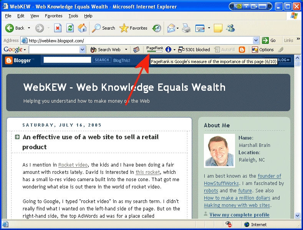This screenshot has width=303, height=230.
Task: Open the History clock icon
Action: click(x=157, y=28)
